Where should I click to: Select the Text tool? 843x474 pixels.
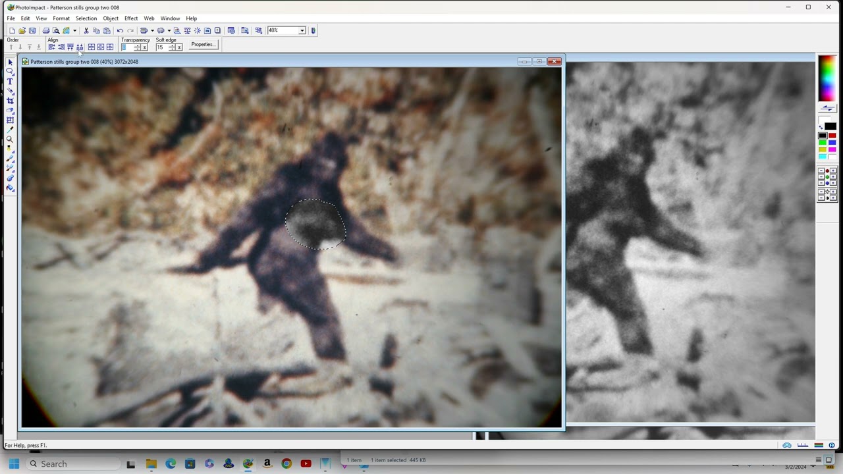pyautogui.click(x=10, y=81)
